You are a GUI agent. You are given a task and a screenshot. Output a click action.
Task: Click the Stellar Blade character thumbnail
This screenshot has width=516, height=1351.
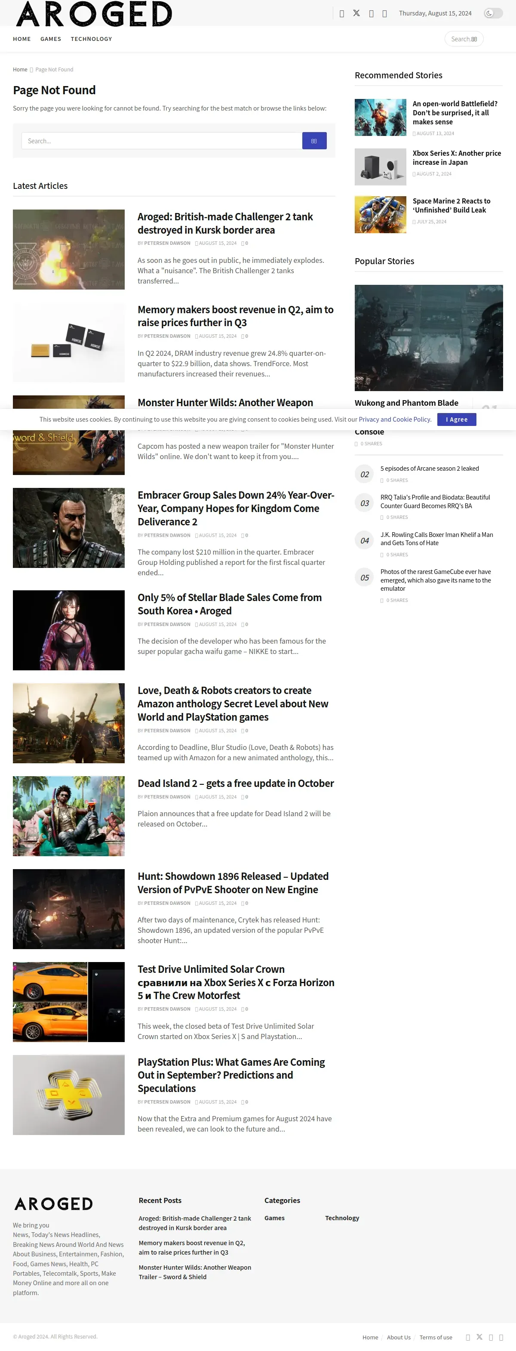point(69,630)
